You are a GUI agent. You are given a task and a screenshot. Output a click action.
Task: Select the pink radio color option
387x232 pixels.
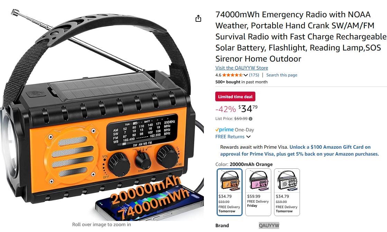[258, 192]
